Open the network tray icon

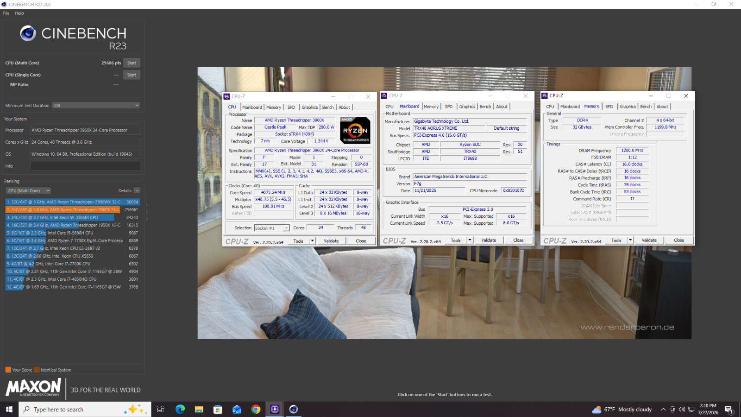point(691,409)
